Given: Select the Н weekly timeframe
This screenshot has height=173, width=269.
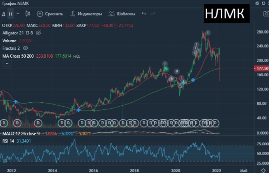Looking at the screenshot, I should [10, 14].
